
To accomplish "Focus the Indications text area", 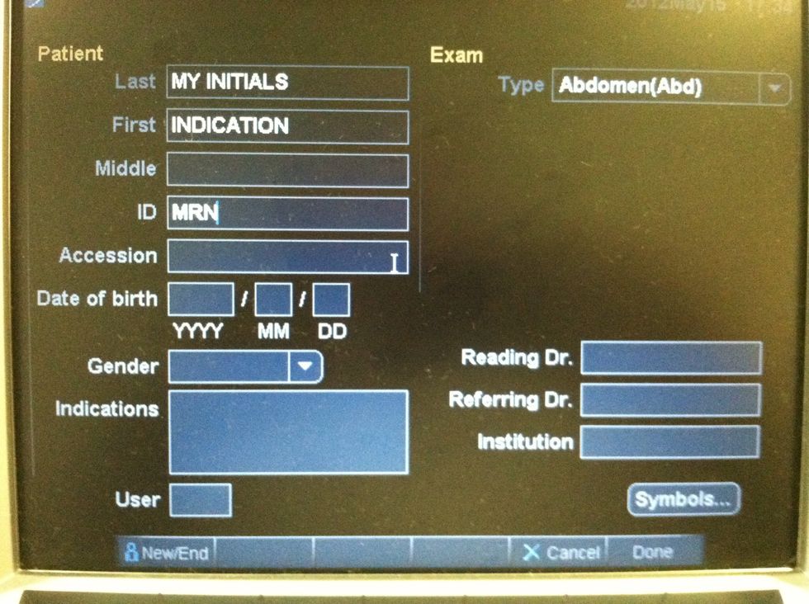I will pos(288,432).
